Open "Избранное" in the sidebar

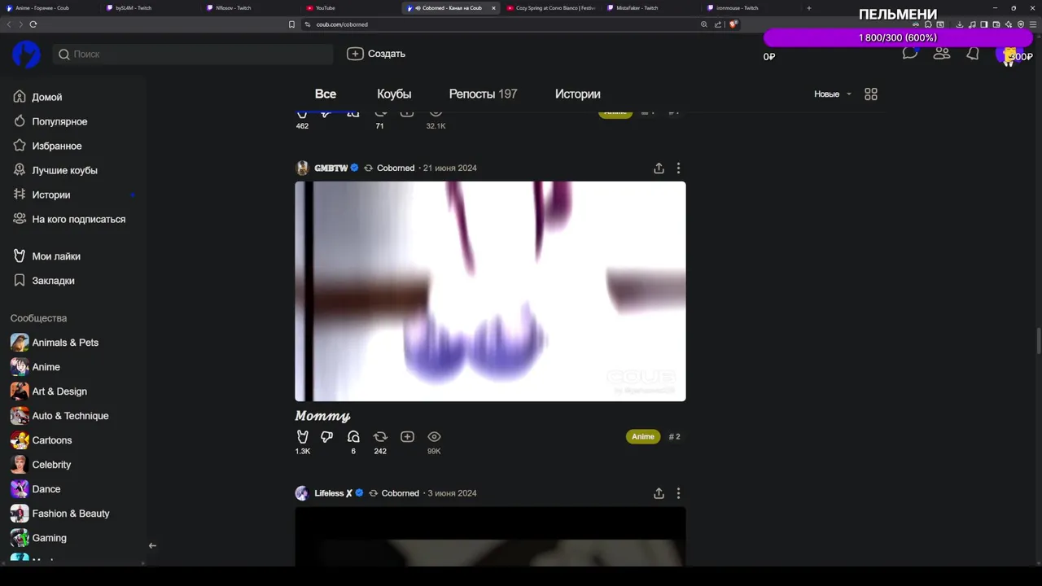tap(57, 146)
